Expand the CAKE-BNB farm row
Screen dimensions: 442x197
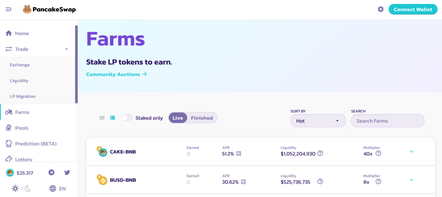(411, 152)
